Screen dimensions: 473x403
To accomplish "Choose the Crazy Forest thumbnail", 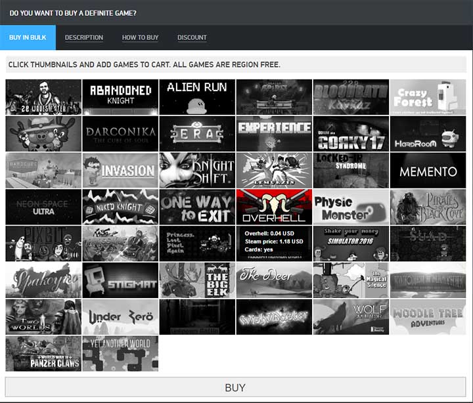I will click(x=428, y=97).
